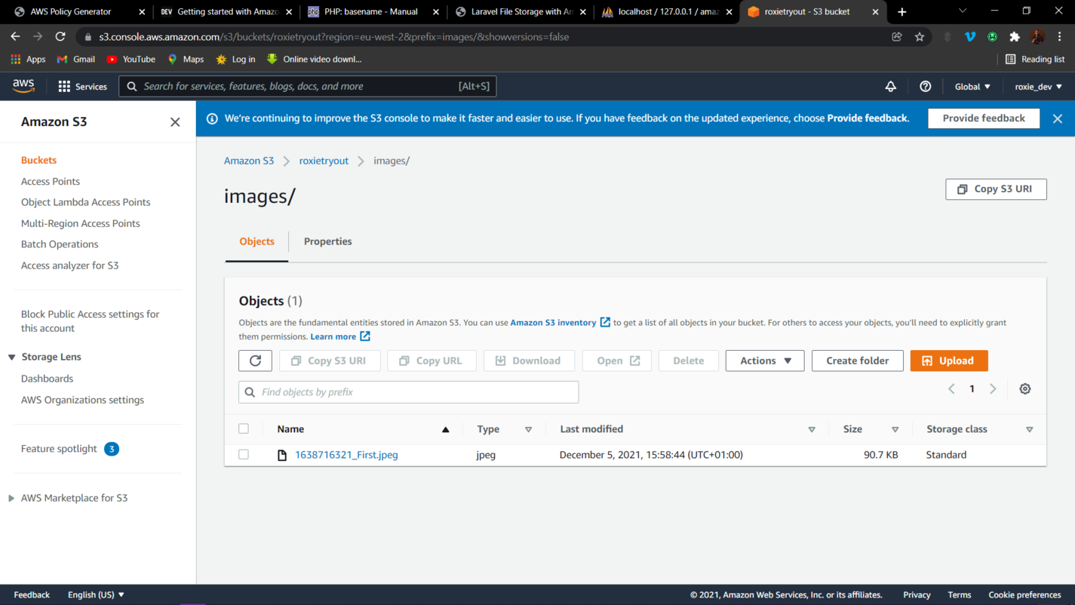Click the AWS logo home icon
Image resolution: width=1075 pixels, height=605 pixels.
click(x=23, y=86)
